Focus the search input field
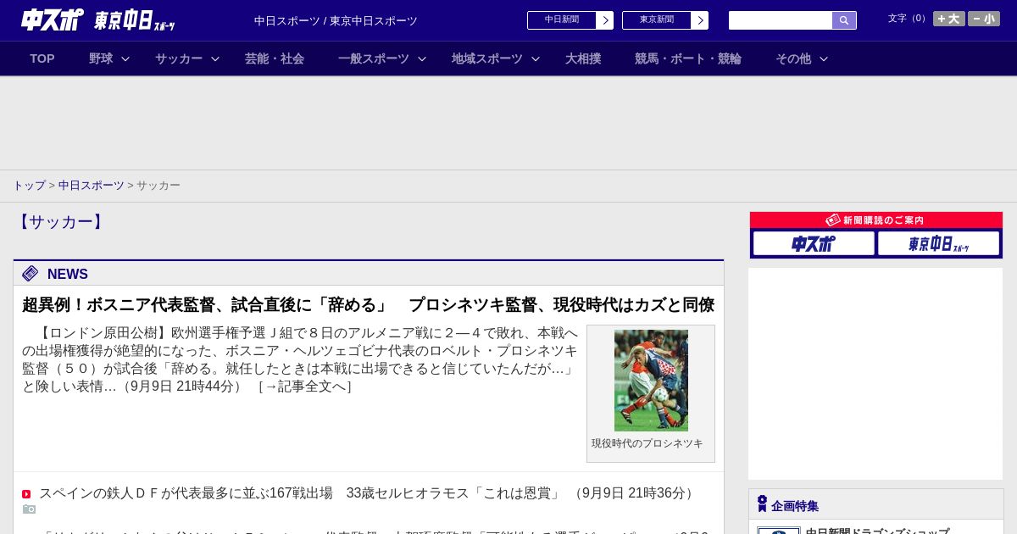The height and width of the screenshot is (534, 1017). click(781, 20)
